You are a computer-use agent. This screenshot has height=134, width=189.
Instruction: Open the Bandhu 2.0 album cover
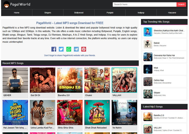click(70, 80)
